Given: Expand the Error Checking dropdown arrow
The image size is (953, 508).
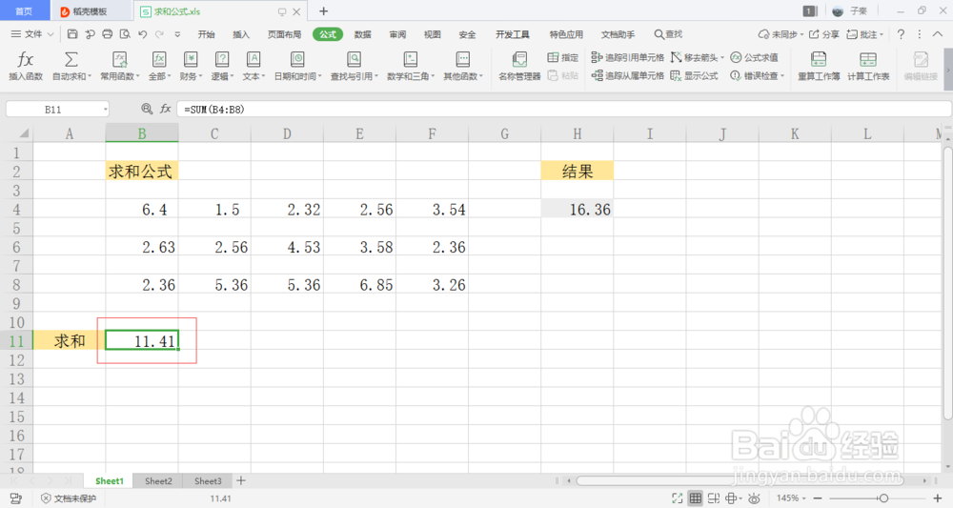Looking at the screenshot, I should click(x=782, y=76).
